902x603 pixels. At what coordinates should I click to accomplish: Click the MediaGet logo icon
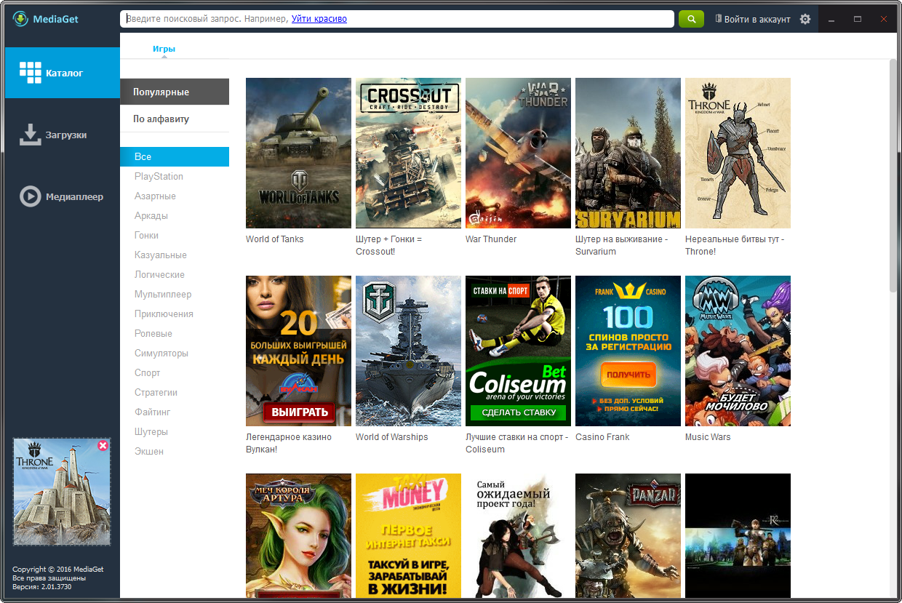coord(21,19)
